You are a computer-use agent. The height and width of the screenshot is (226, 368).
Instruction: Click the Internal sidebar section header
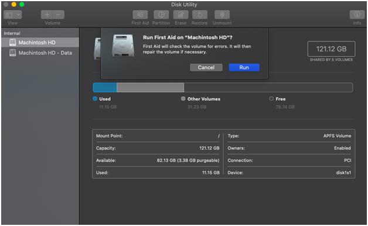click(12, 33)
